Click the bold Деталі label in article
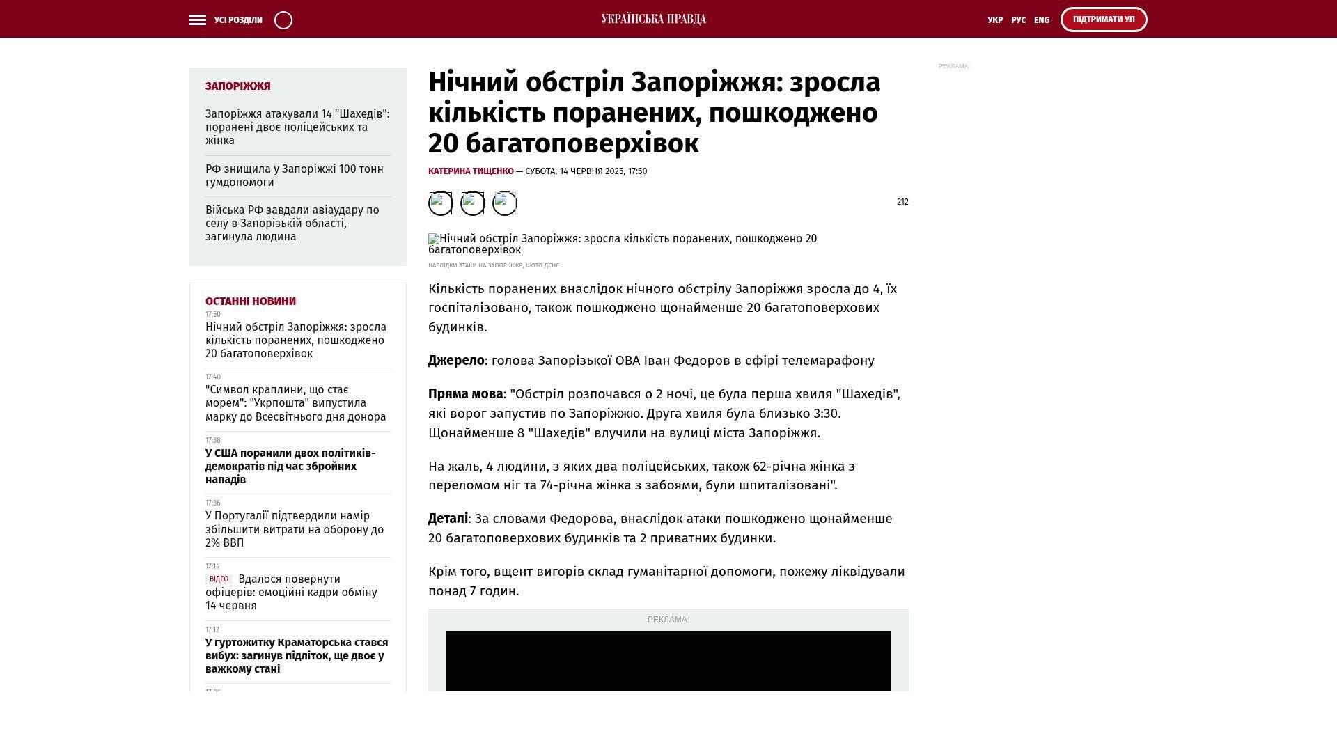Screen dimensions: 1337x752 click(448, 519)
